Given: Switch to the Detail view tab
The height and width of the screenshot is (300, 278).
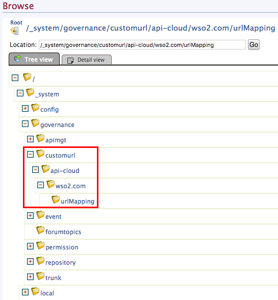Looking at the screenshot, I should tap(87, 60).
